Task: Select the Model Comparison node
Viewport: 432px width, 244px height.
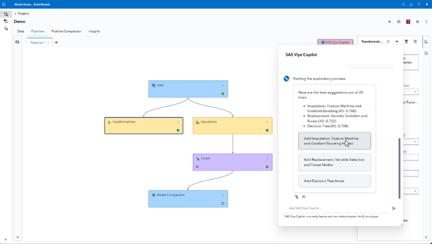Action: click(x=188, y=198)
